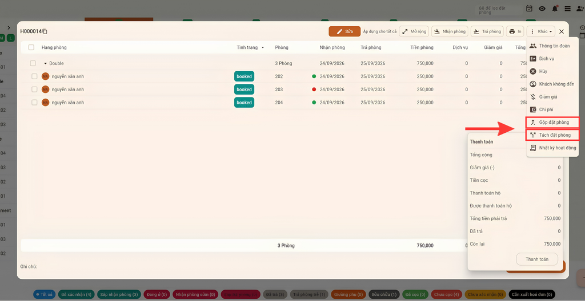Screen dimensions: 585x301
Task: Click the Nhận phòng check-in button
Action: point(450,31)
